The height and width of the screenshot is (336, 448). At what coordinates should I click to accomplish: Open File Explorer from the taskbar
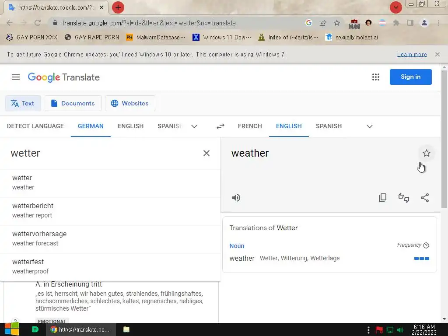coord(126,329)
